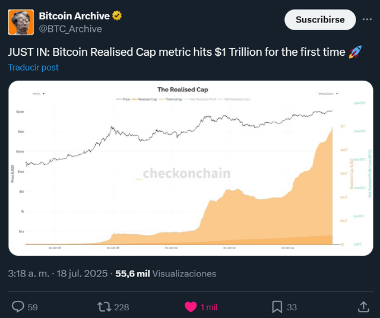Screen dimensions: 380x318
Task: Expand the Default Zoom dropdown in chart
Action: pos(328,94)
